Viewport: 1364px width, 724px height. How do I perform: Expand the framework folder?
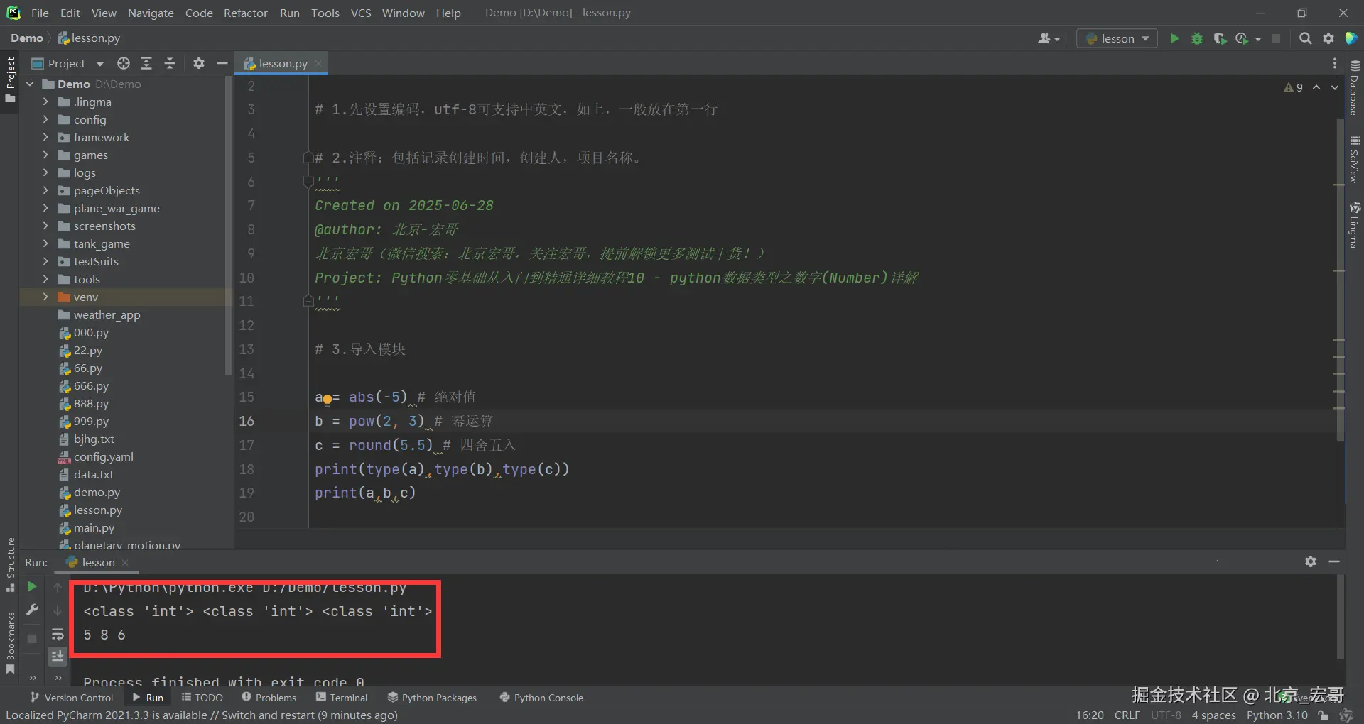pos(45,137)
